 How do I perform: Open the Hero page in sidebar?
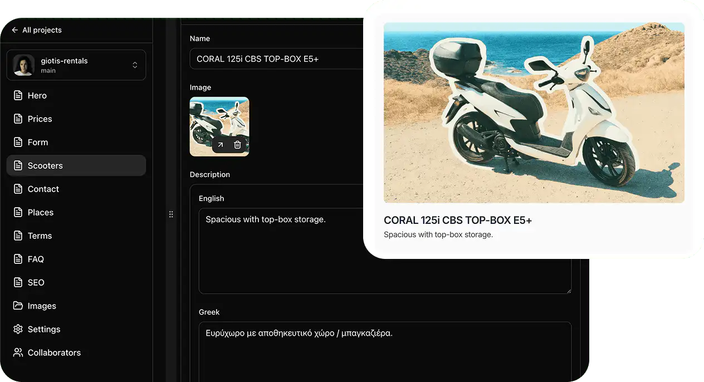tap(37, 96)
